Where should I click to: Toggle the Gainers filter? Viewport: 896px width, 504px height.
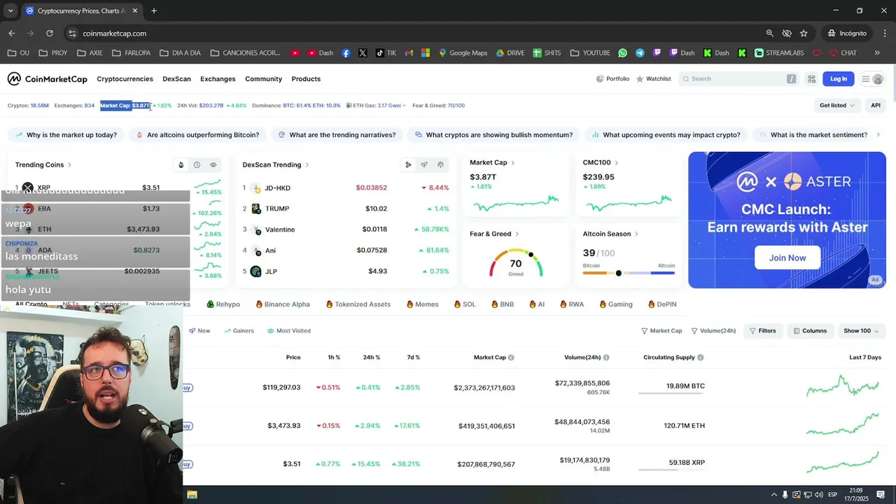(x=239, y=330)
